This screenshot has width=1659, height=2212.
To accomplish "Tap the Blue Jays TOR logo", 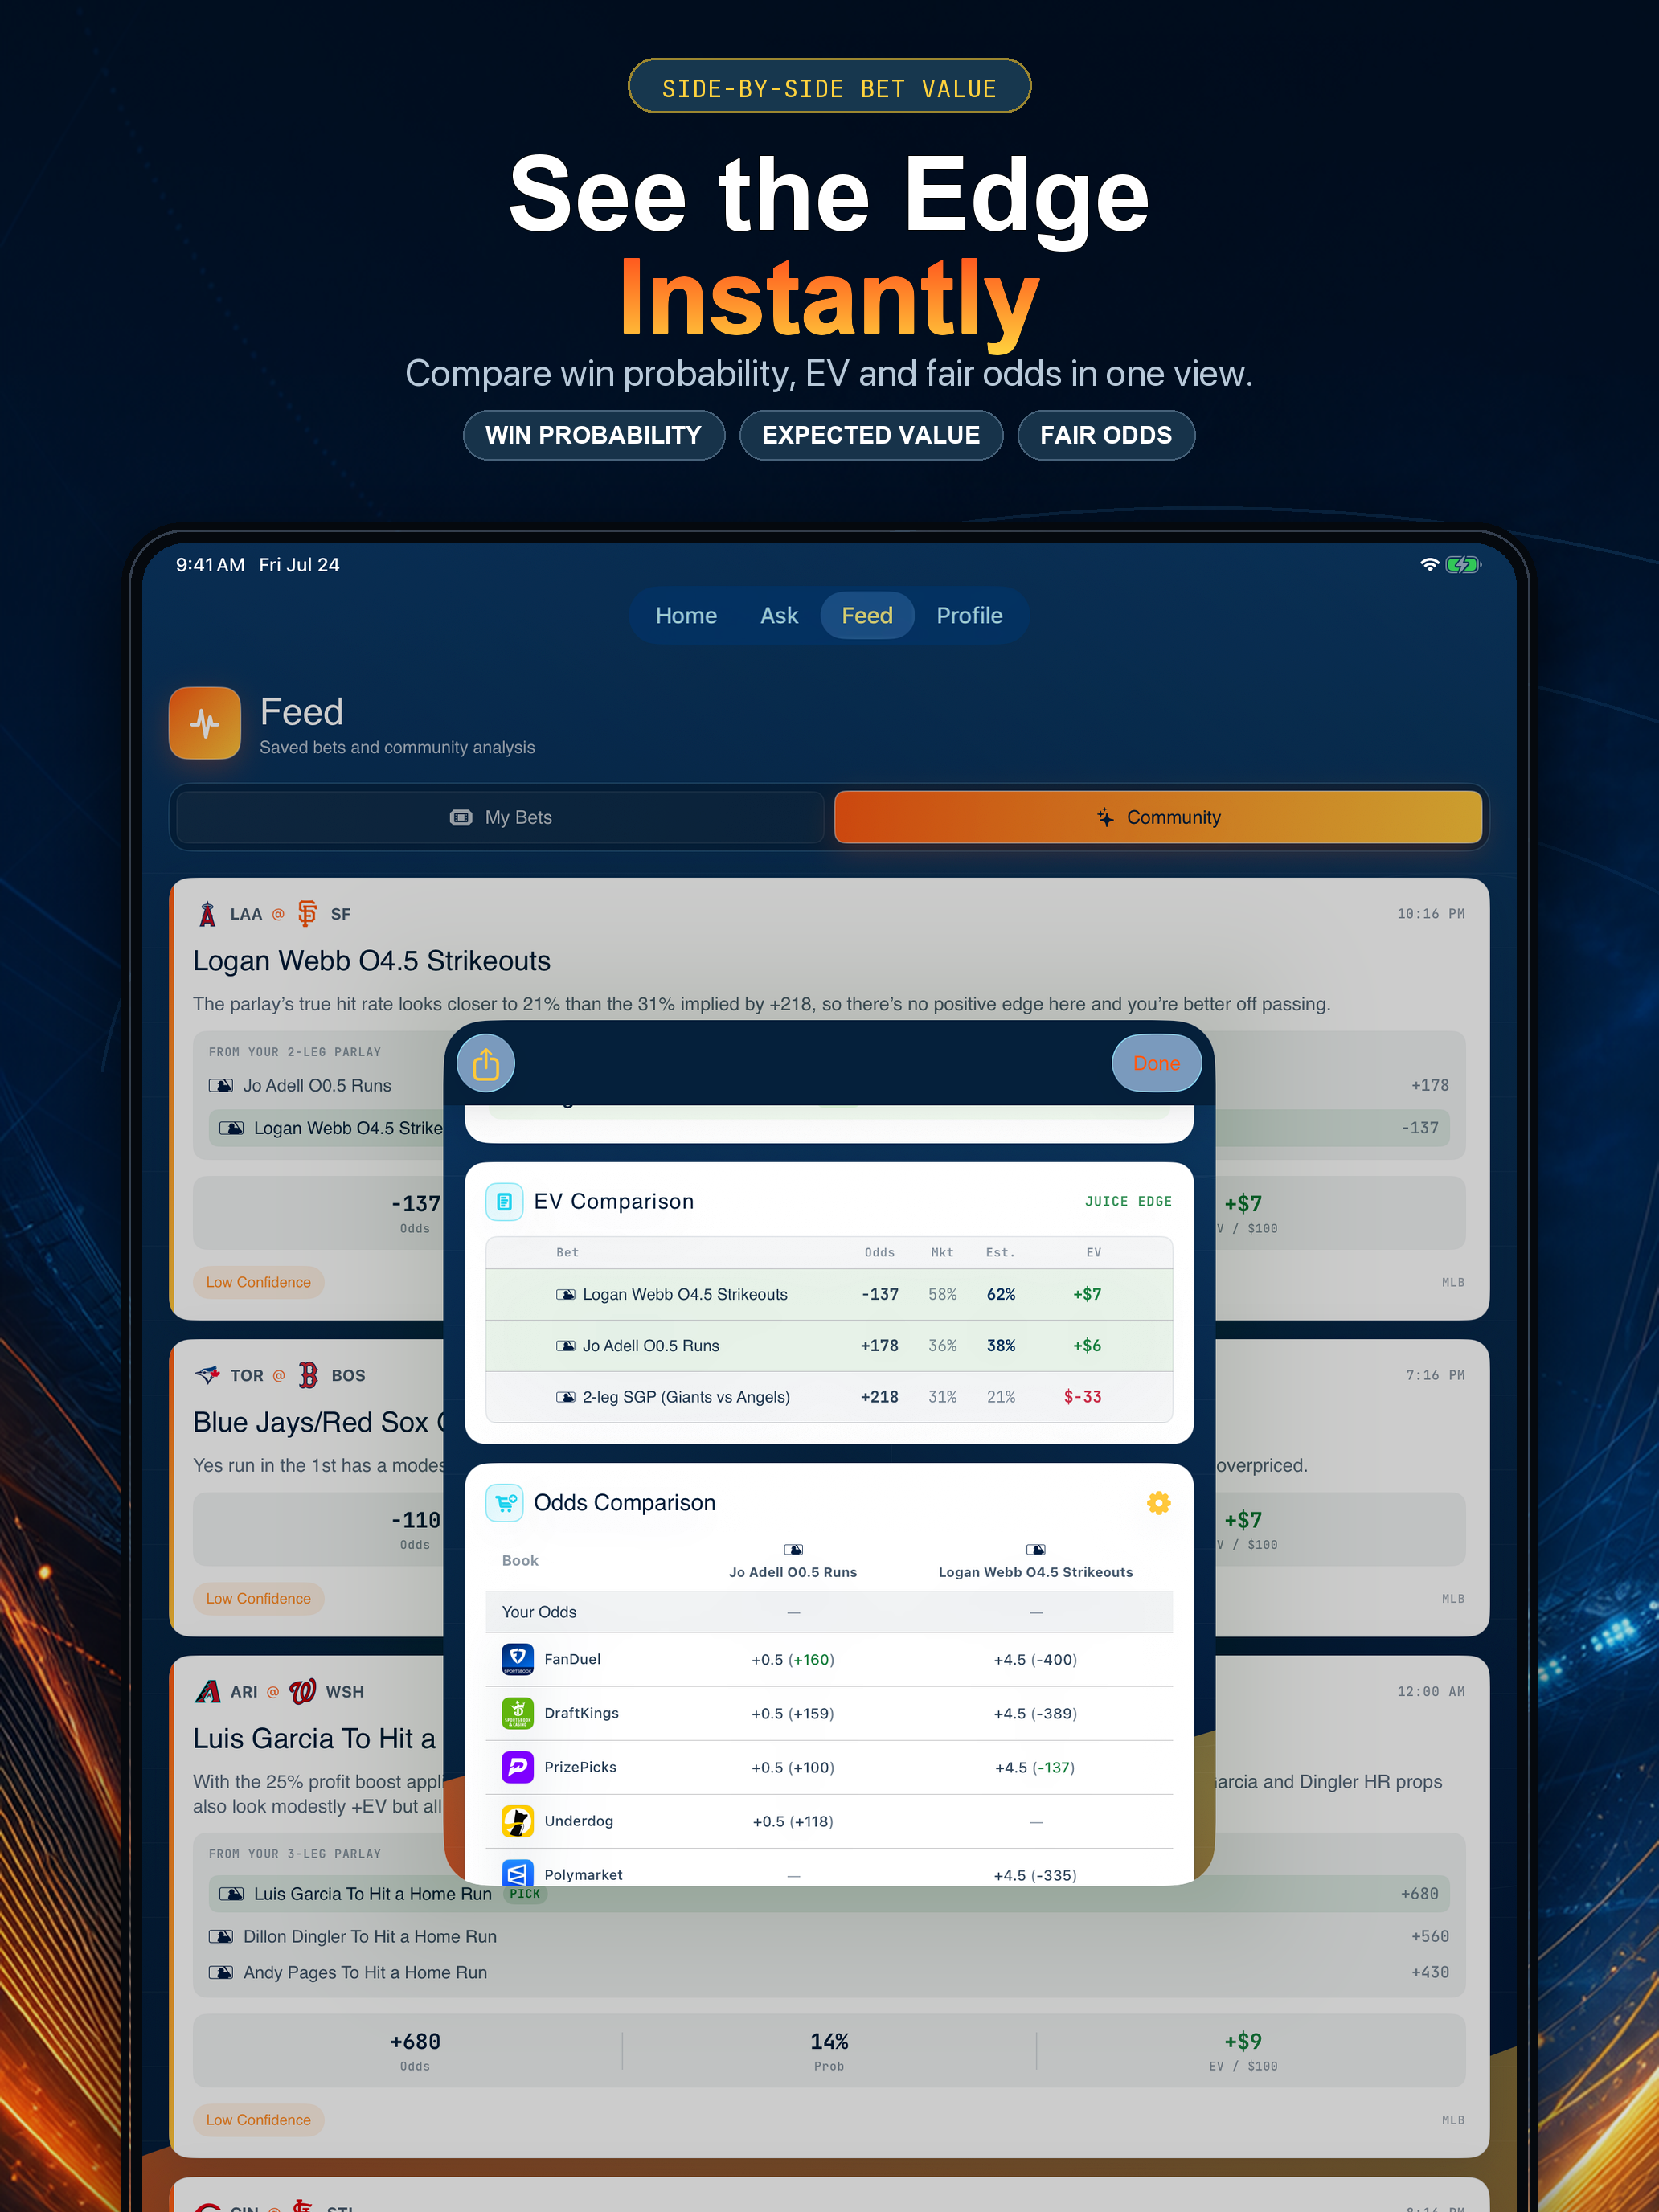I will [x=207, y=1375].
